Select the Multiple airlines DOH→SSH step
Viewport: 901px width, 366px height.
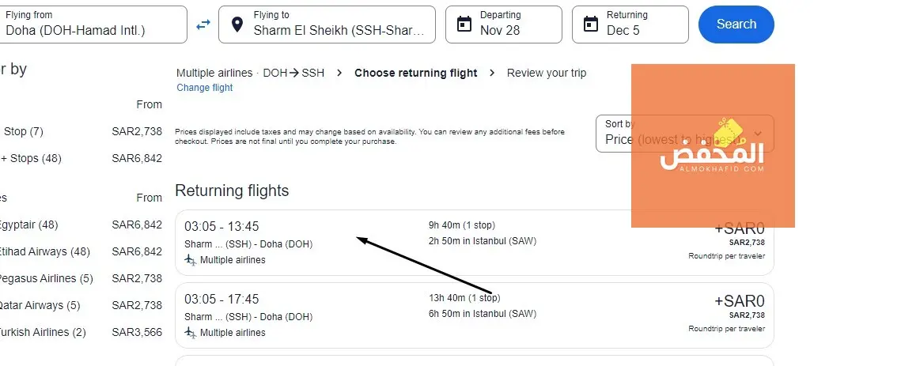250,73
